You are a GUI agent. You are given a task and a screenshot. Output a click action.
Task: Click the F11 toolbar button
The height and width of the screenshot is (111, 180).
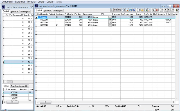click(116, 10)
